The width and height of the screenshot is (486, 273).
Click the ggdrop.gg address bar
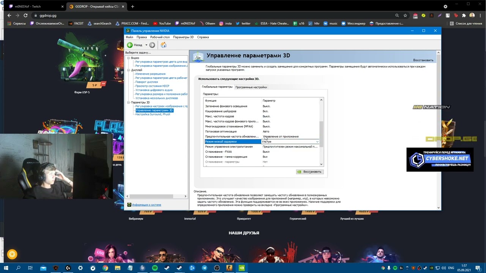click(213, 16)
